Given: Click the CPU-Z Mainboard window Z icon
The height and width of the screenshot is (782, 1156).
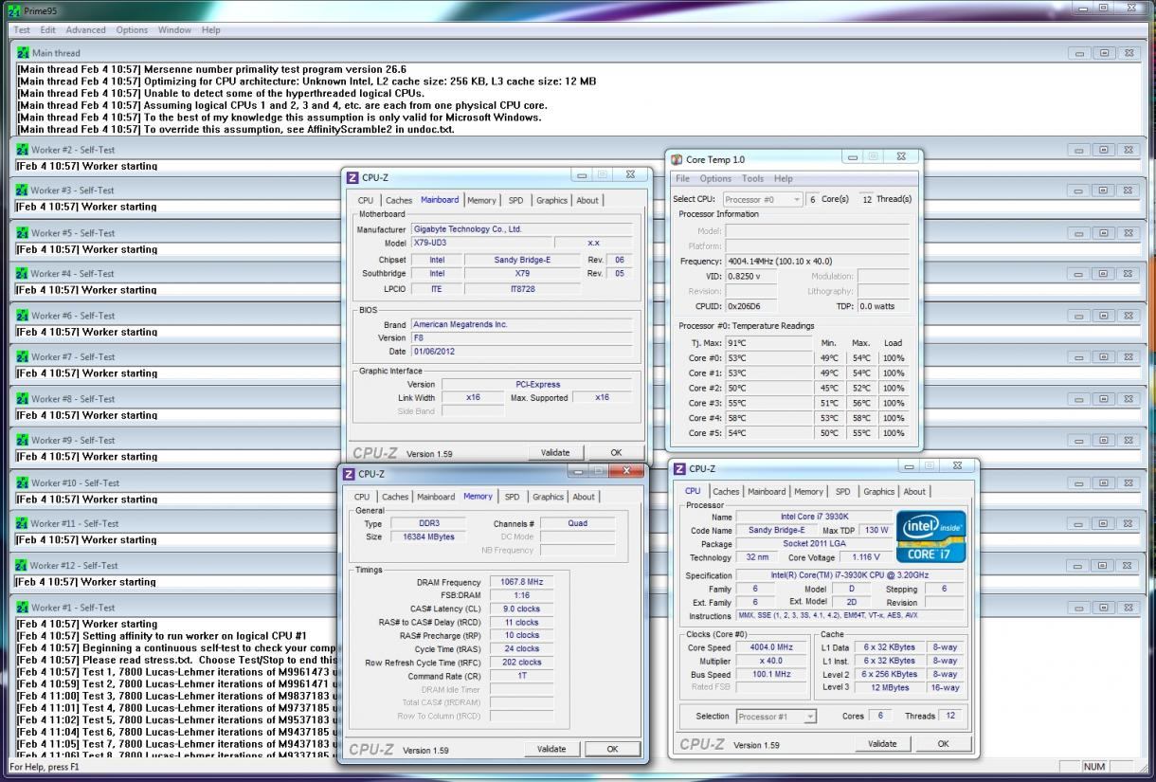Looking at the screenshot, I should pos(352,177).
